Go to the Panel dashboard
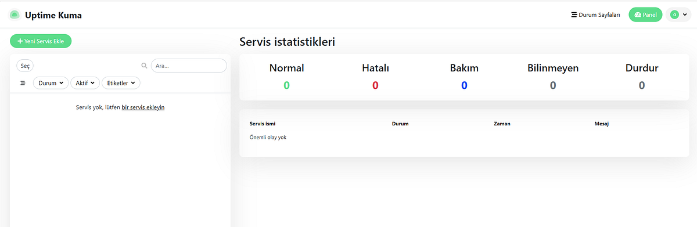 click(645, 15)
